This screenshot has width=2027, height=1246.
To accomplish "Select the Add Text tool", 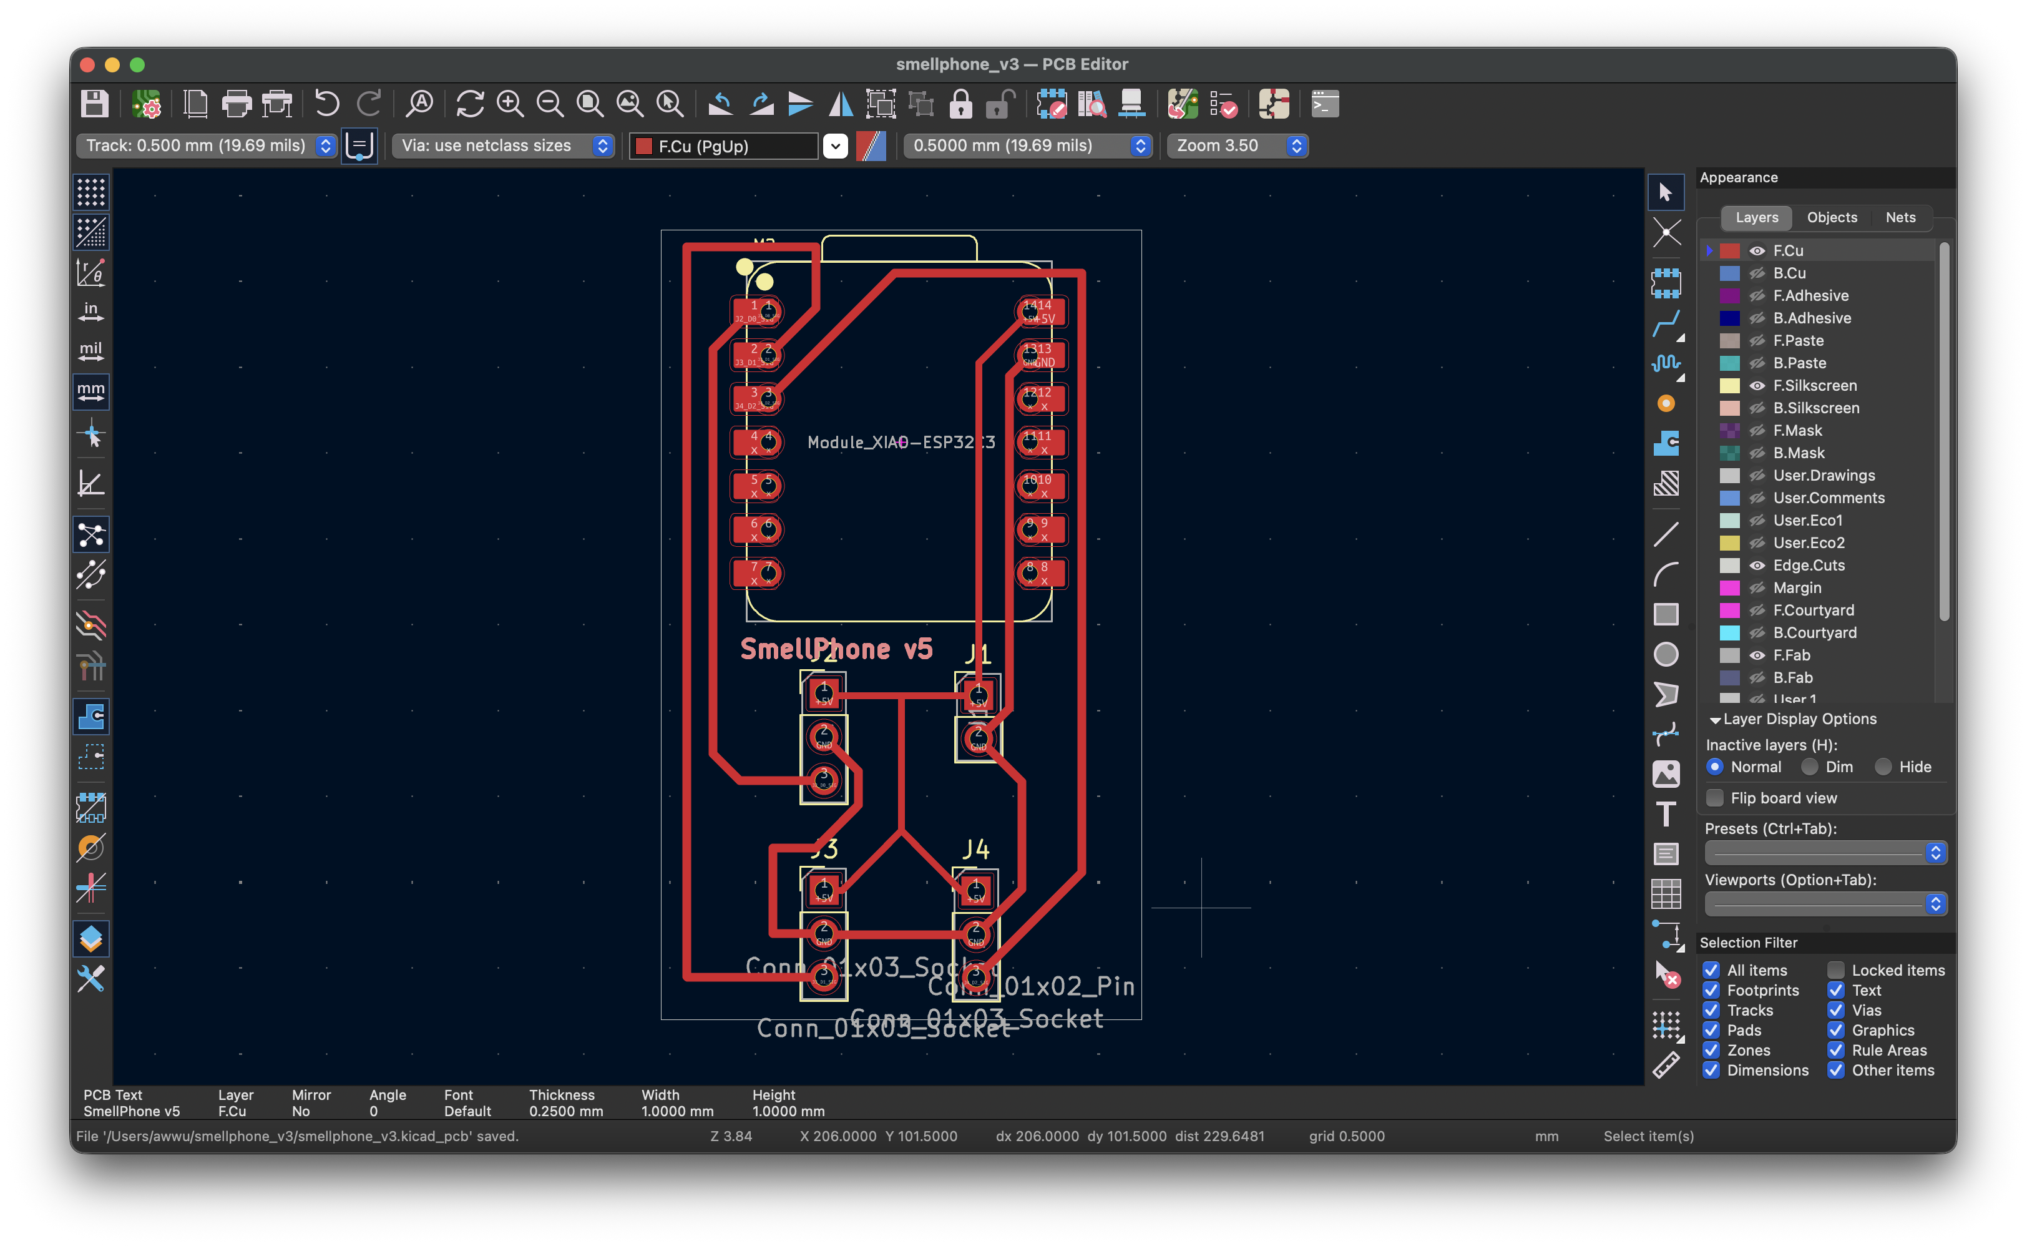I will 1666,814.
